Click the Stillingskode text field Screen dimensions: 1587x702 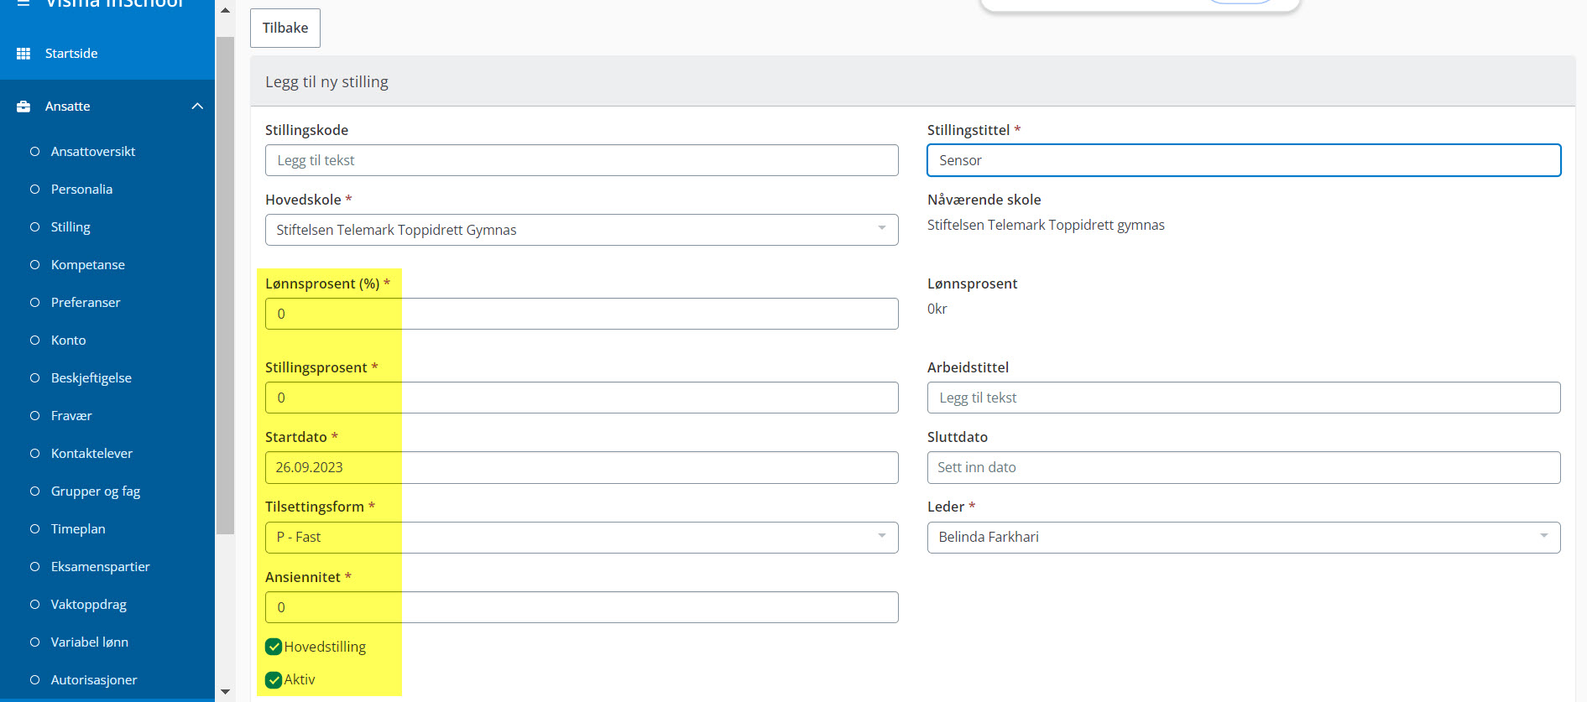point(582,160)
